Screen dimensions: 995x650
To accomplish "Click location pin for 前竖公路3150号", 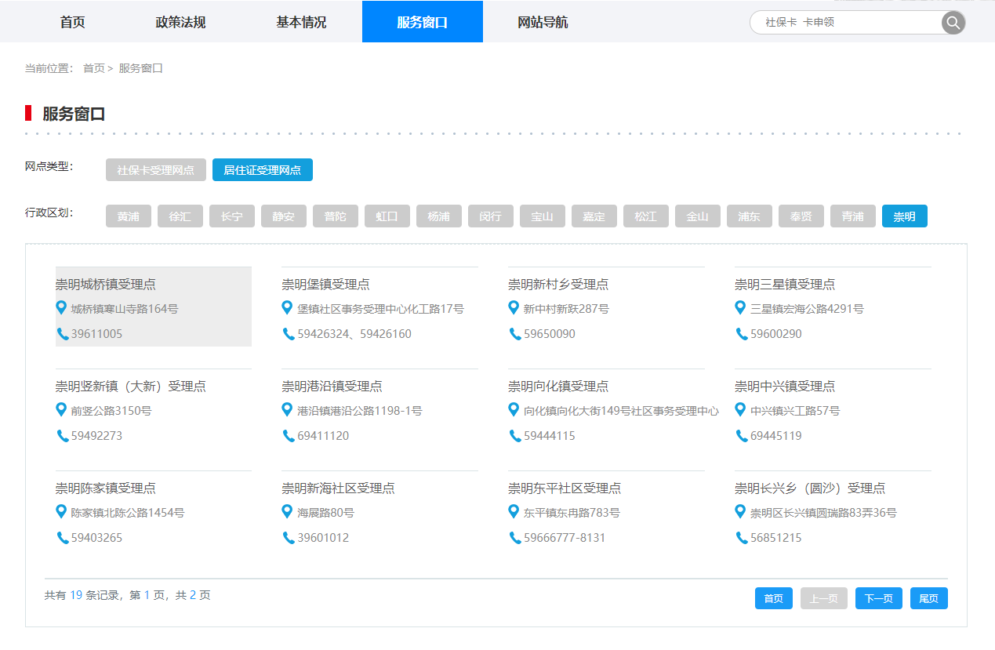I will coord(61,410).
